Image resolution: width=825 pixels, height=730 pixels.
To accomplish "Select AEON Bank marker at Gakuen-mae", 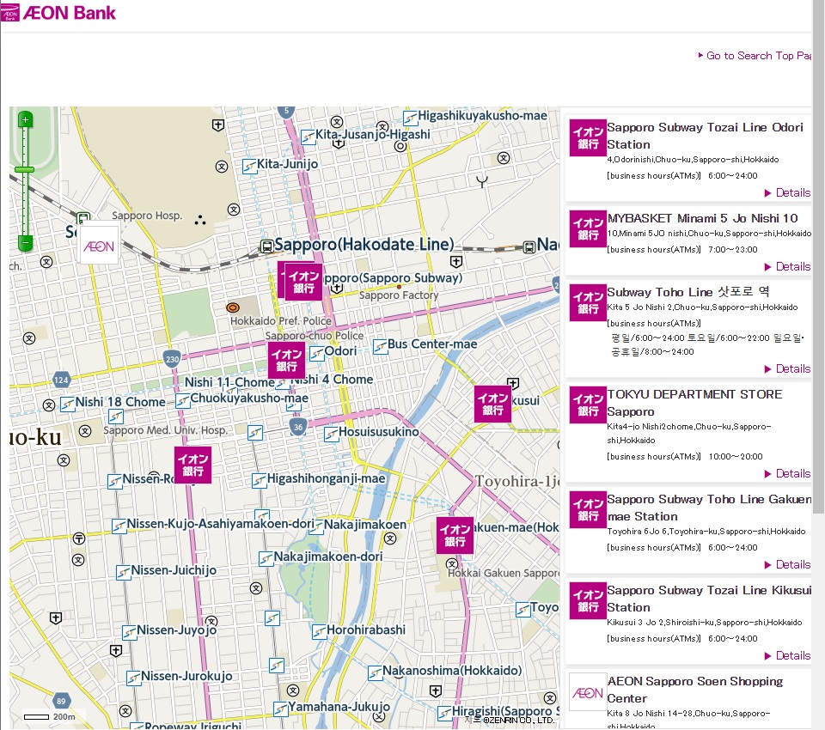I will pyautogui.click(x=455, y=535).
